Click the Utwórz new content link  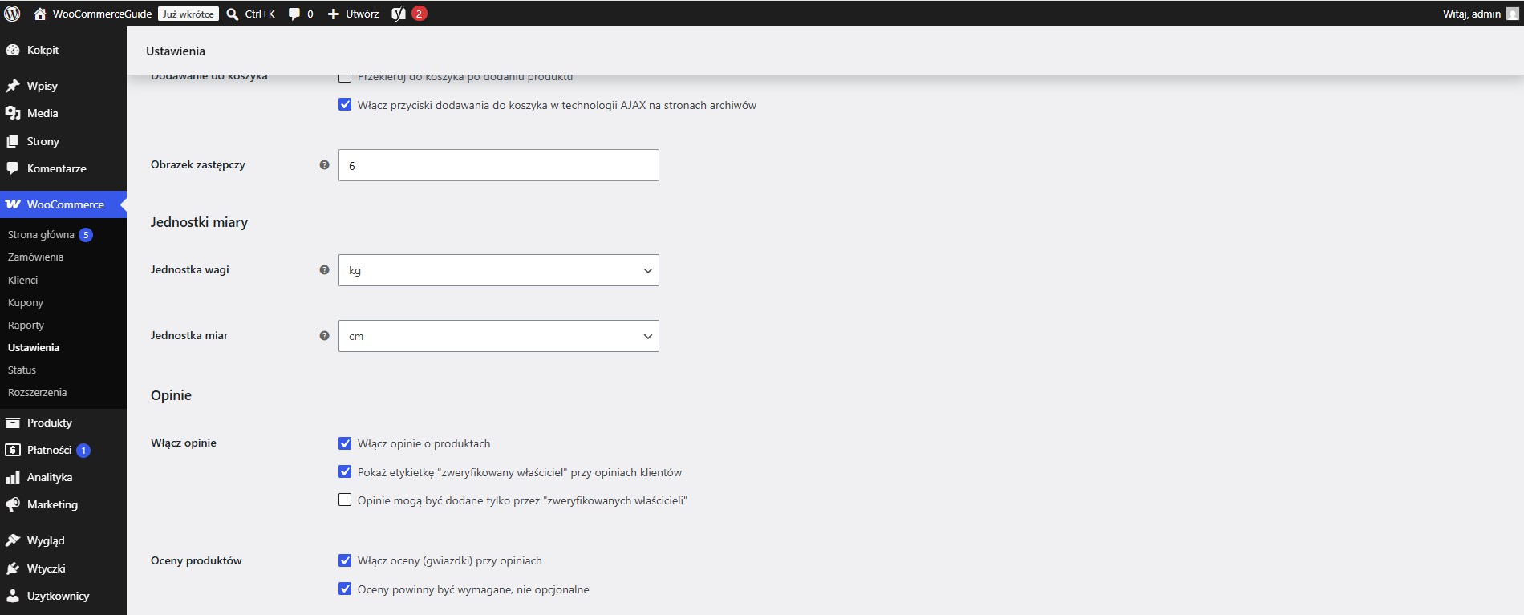(x=363, y=14)
